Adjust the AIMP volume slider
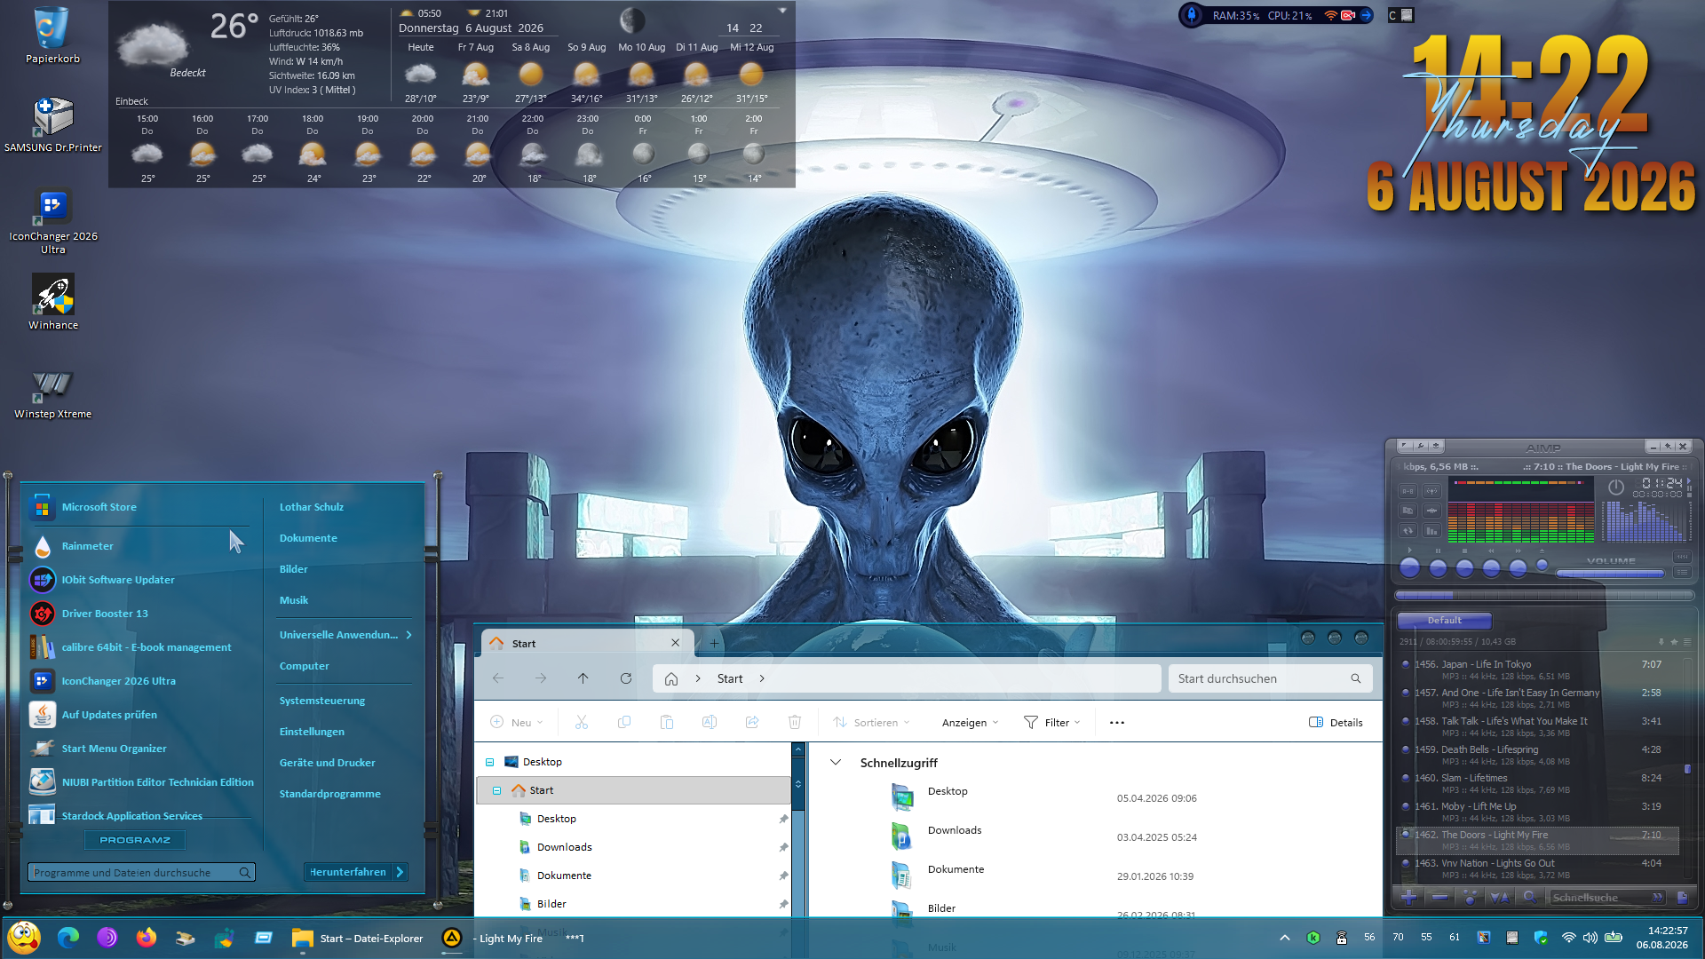 1610,574
